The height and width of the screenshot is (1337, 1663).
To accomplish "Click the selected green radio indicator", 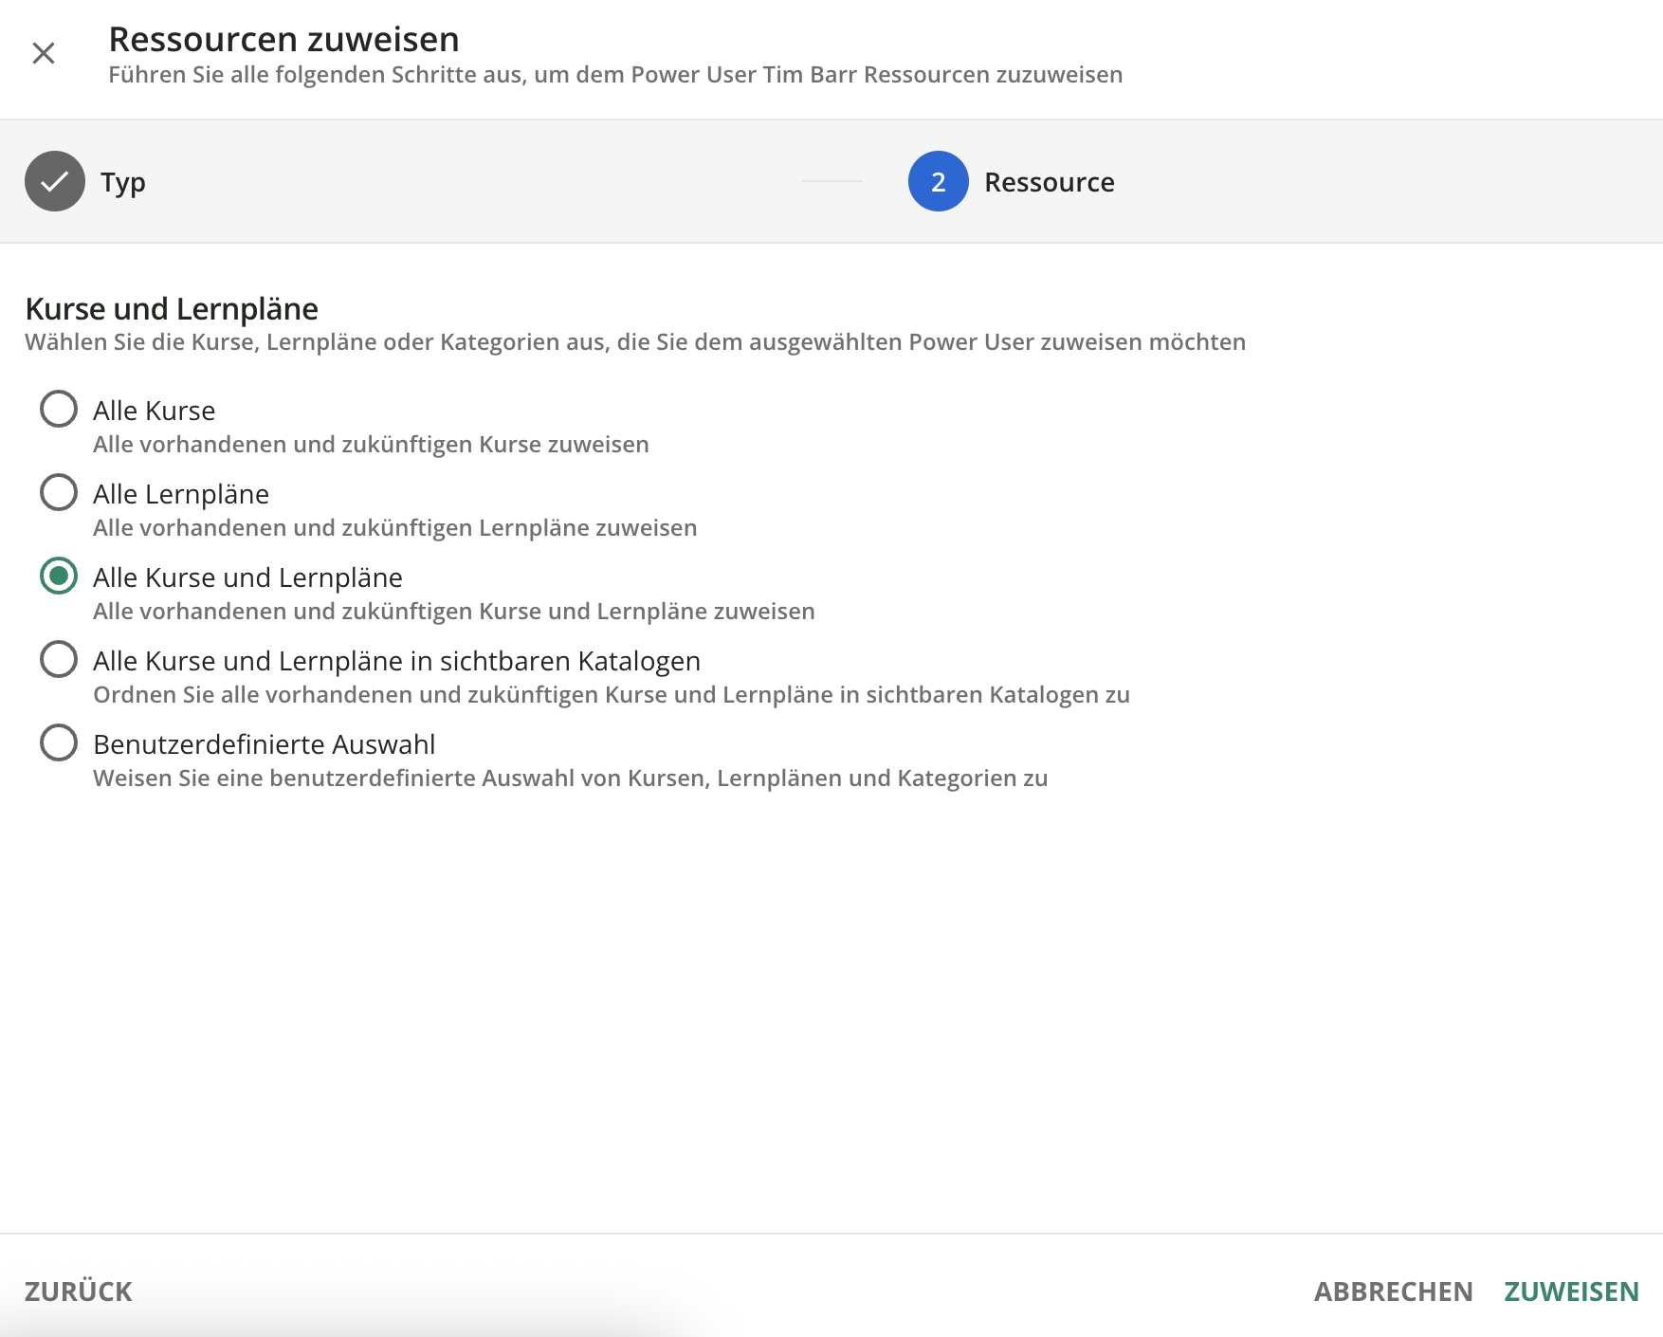I will coord(58,576).
